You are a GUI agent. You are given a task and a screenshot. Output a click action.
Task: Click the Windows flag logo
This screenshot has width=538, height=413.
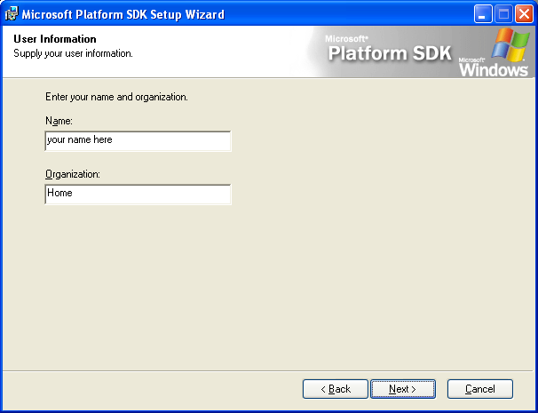pyautogui.click(x=510, y=44)
